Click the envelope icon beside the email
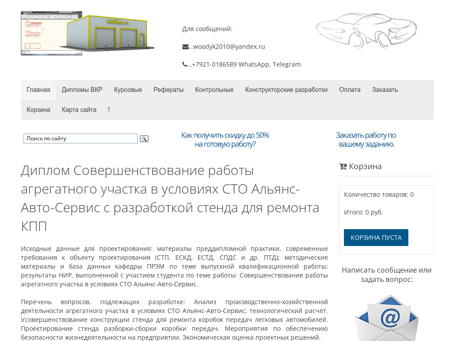Viewport: 455px width, 341px height. (185, 47)
